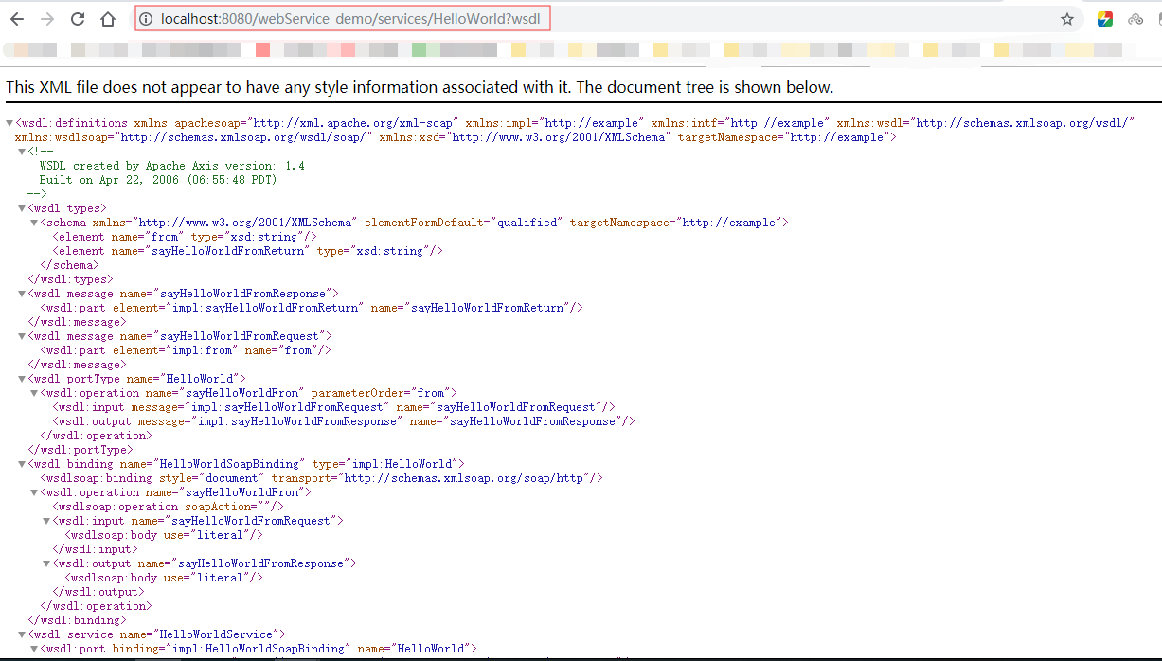Click xmlns:wsdlsoap attribute in definitions tag

point(193,137)
